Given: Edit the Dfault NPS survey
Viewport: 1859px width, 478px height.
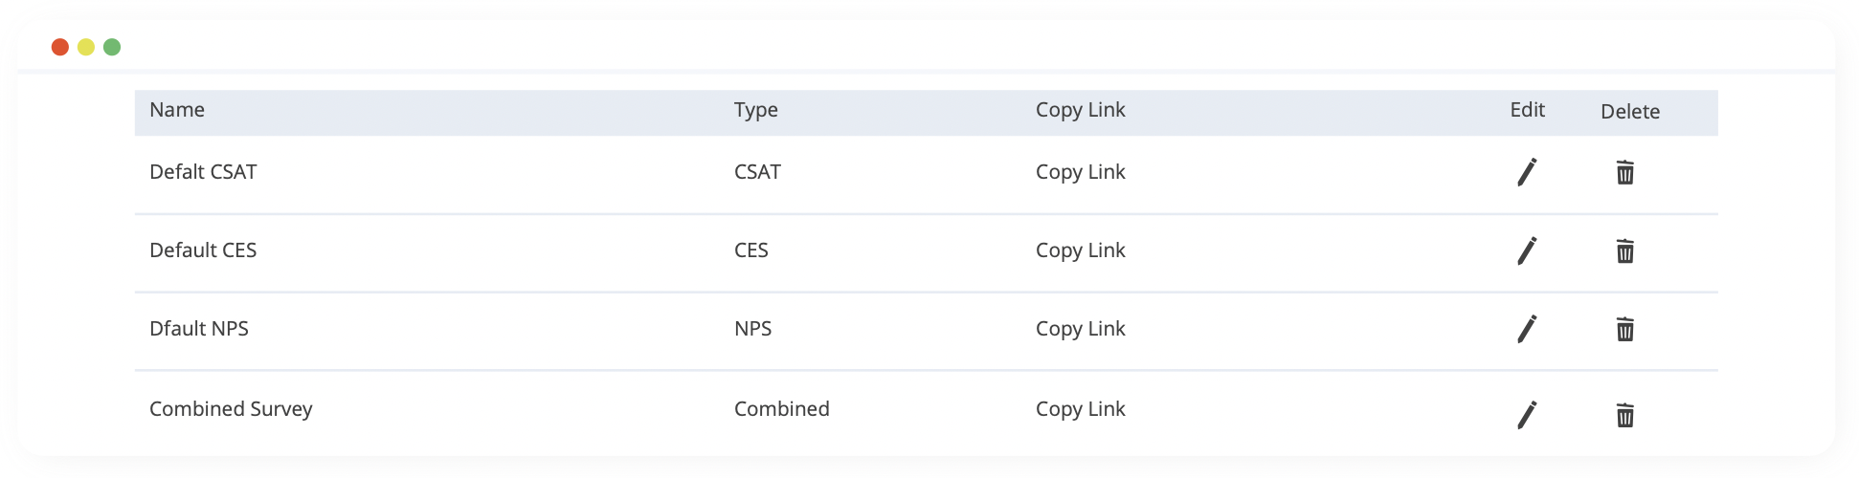Looking at the screenshot, I should click(x=1527, y=329).
